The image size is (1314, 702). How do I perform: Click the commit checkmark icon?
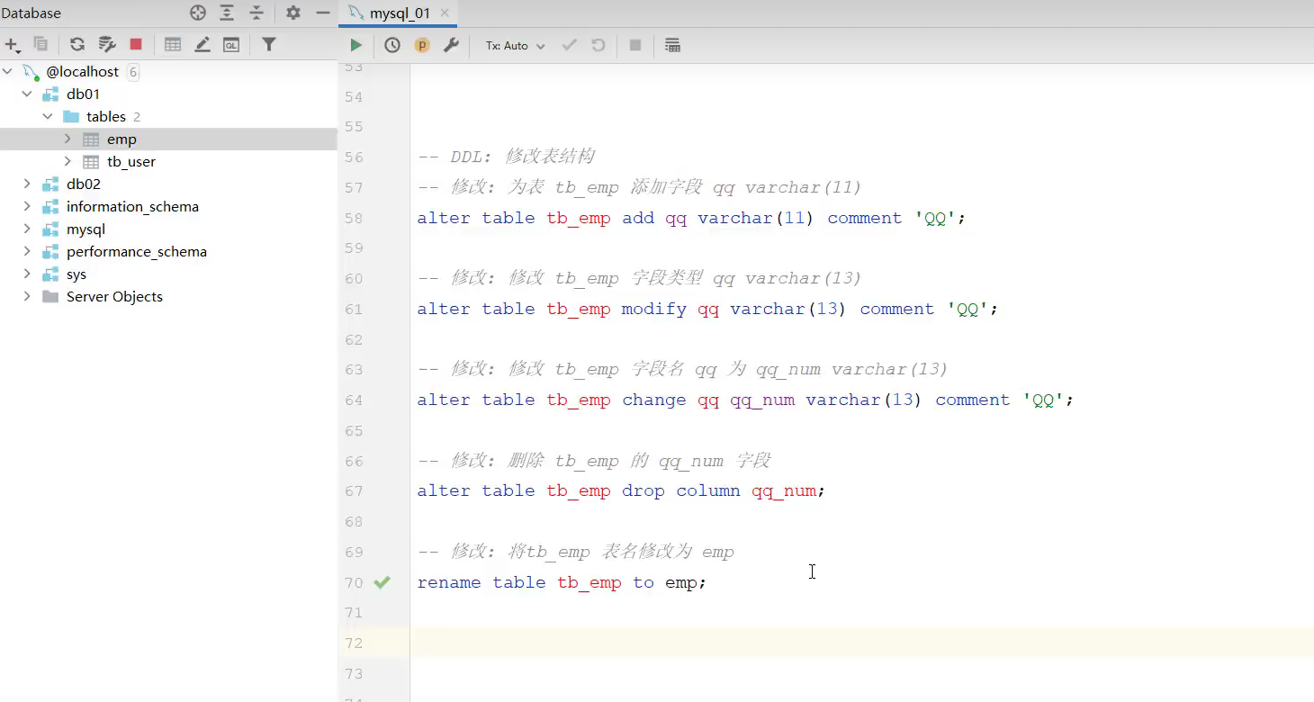coord(569,45)
